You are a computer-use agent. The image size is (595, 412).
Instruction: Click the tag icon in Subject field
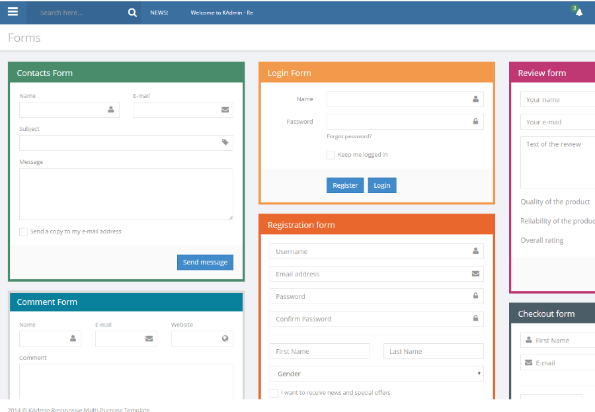click(x=225, y=143)
